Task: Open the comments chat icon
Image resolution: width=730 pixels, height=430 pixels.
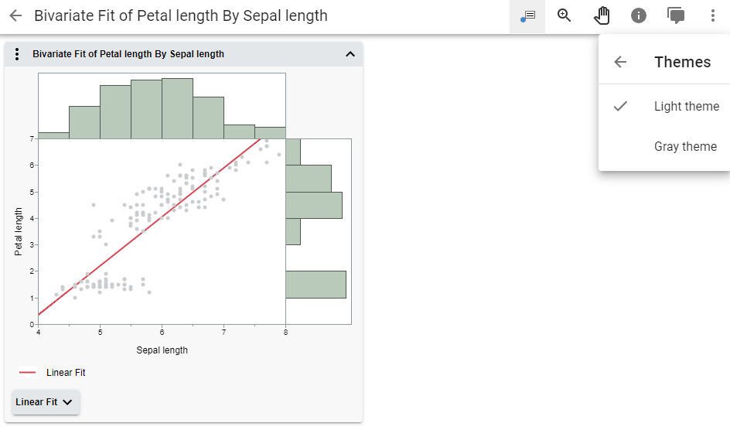Action: [676, 15]
